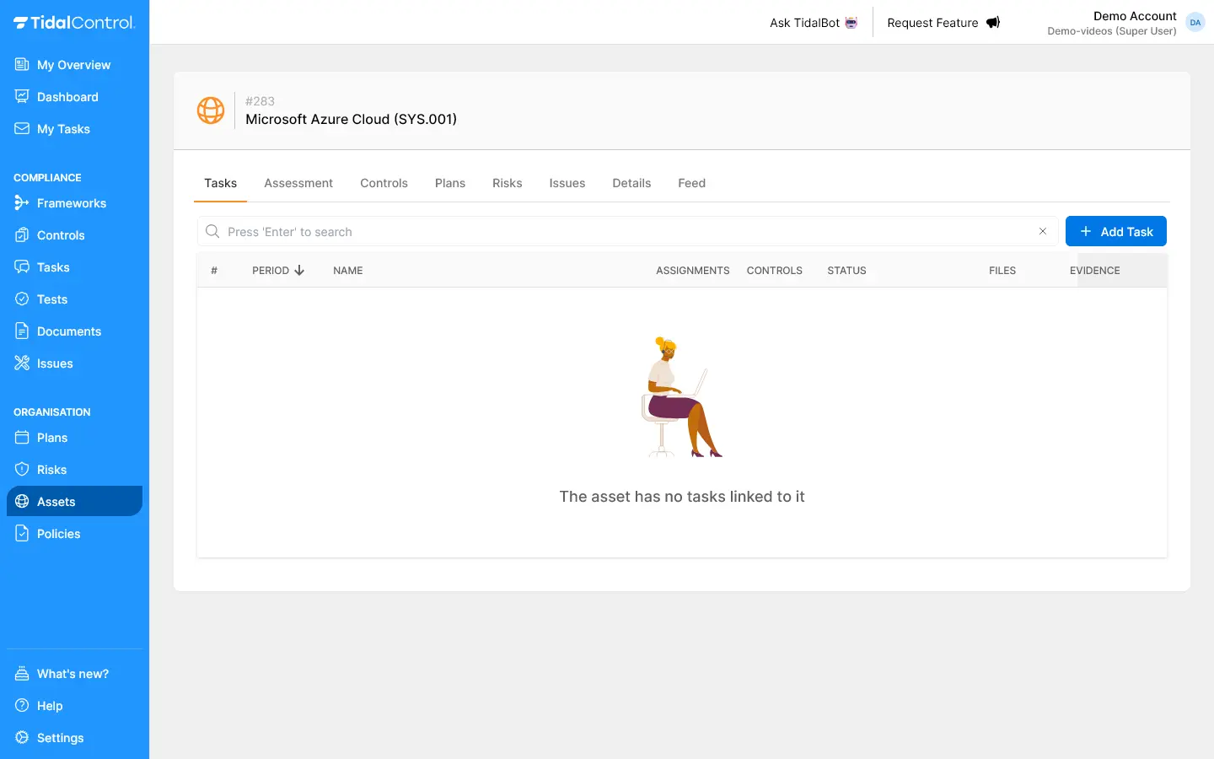The height and width of the screenshot is (759, 1214).
Task: Open My Overview from the sidebar
Action: click(73, 65)
